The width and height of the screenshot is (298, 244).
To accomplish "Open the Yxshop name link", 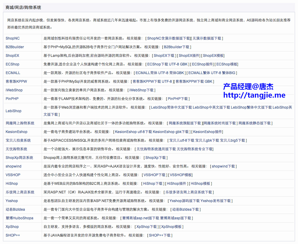I will pyautogui.click(x=12, y=201).
